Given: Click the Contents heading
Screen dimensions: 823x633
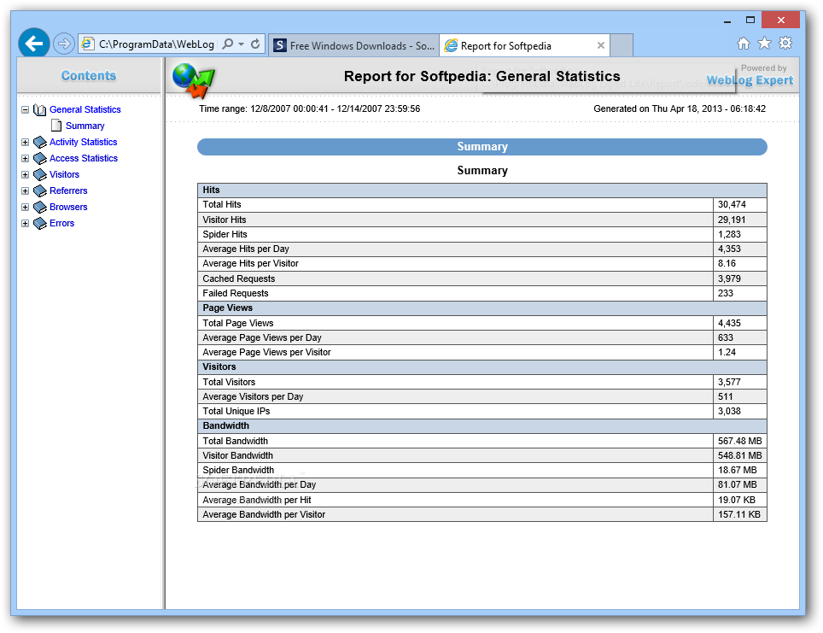Looking at the screenshot, I should [89, 76].
